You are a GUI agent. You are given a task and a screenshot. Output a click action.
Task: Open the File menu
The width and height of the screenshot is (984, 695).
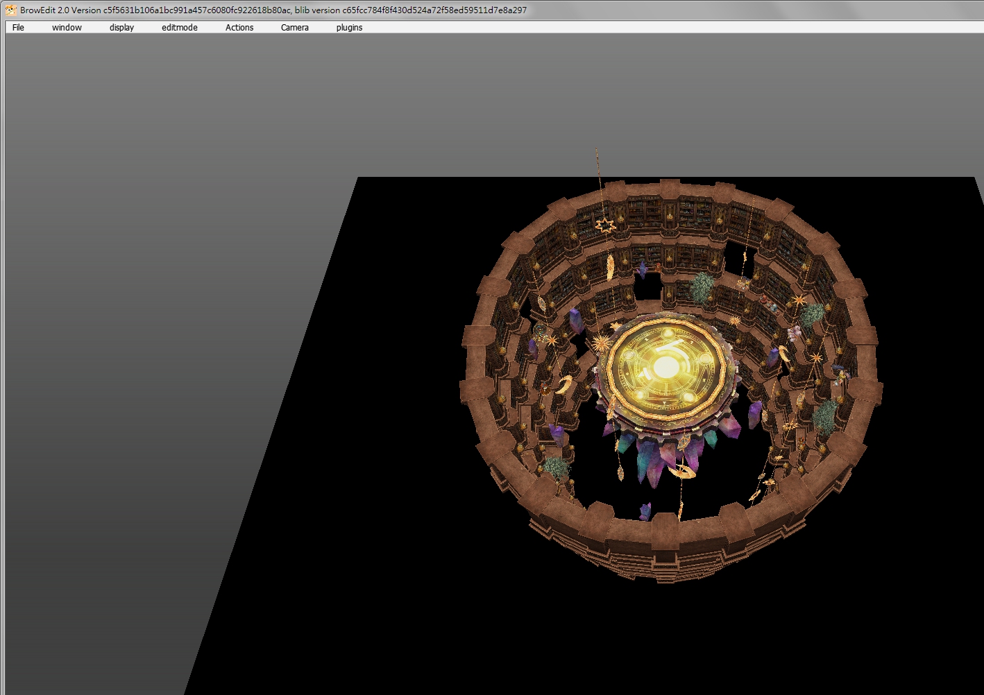18,28
